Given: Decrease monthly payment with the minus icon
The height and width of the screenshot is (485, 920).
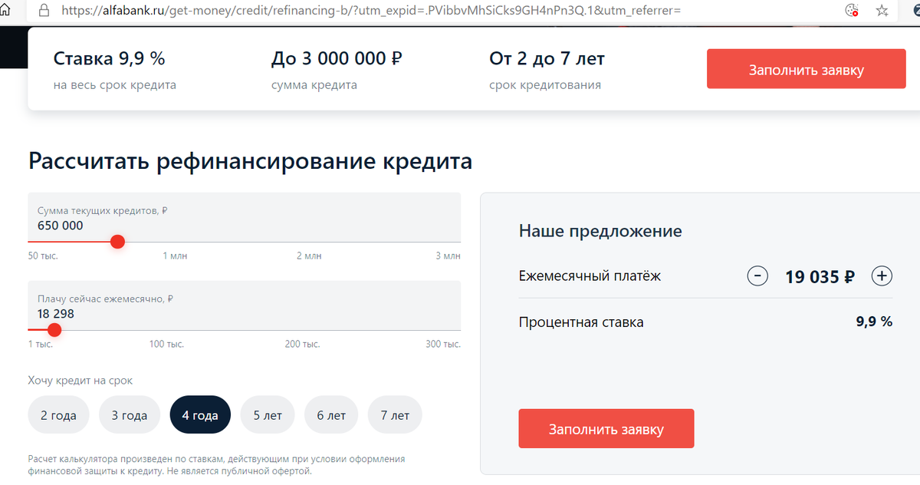Looking at the screenshot, I should (x=757, y=275).
